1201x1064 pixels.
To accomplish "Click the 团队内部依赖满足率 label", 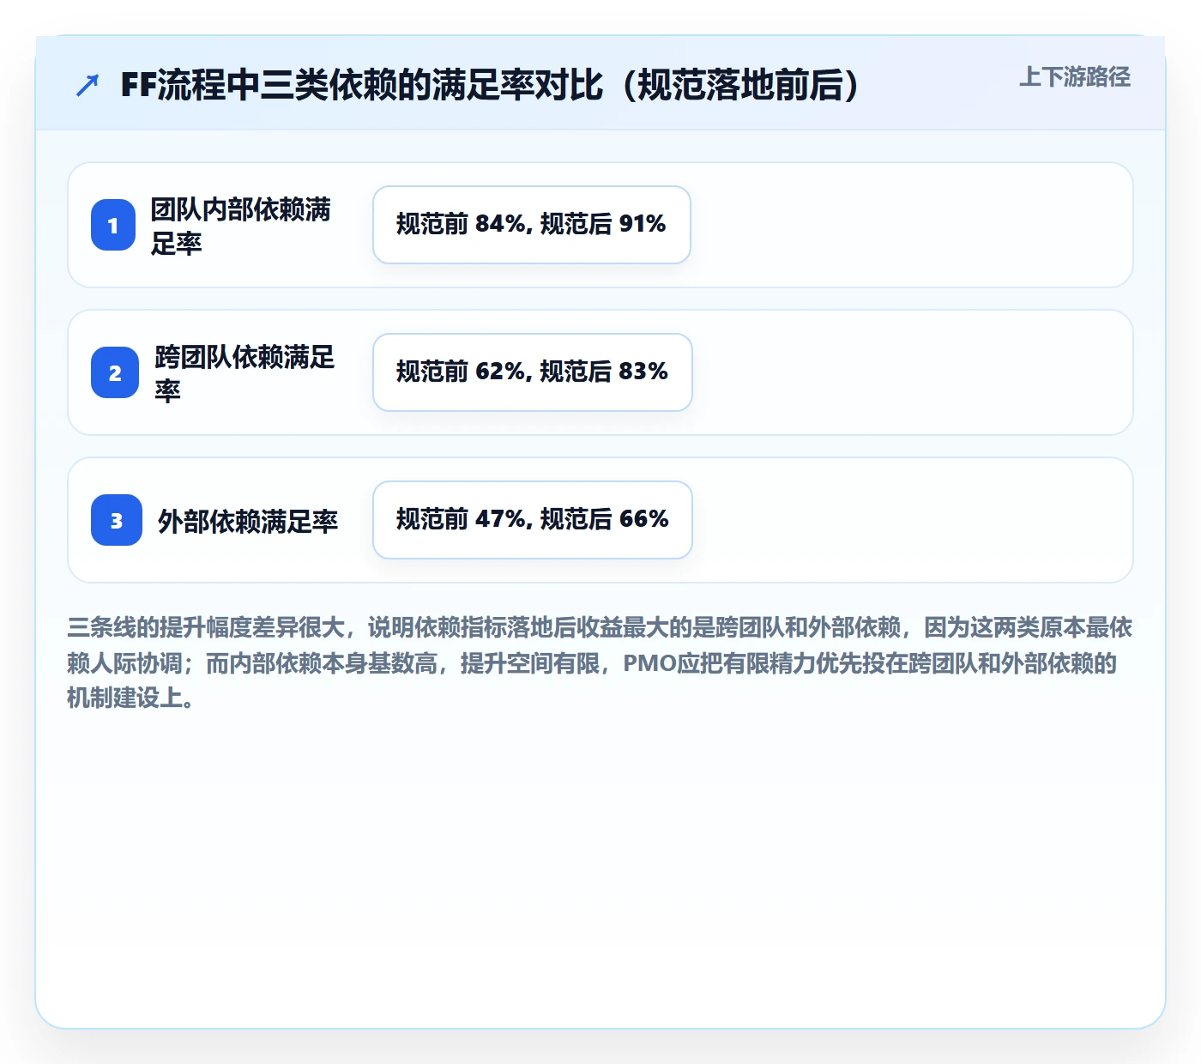I will (241, 226).
